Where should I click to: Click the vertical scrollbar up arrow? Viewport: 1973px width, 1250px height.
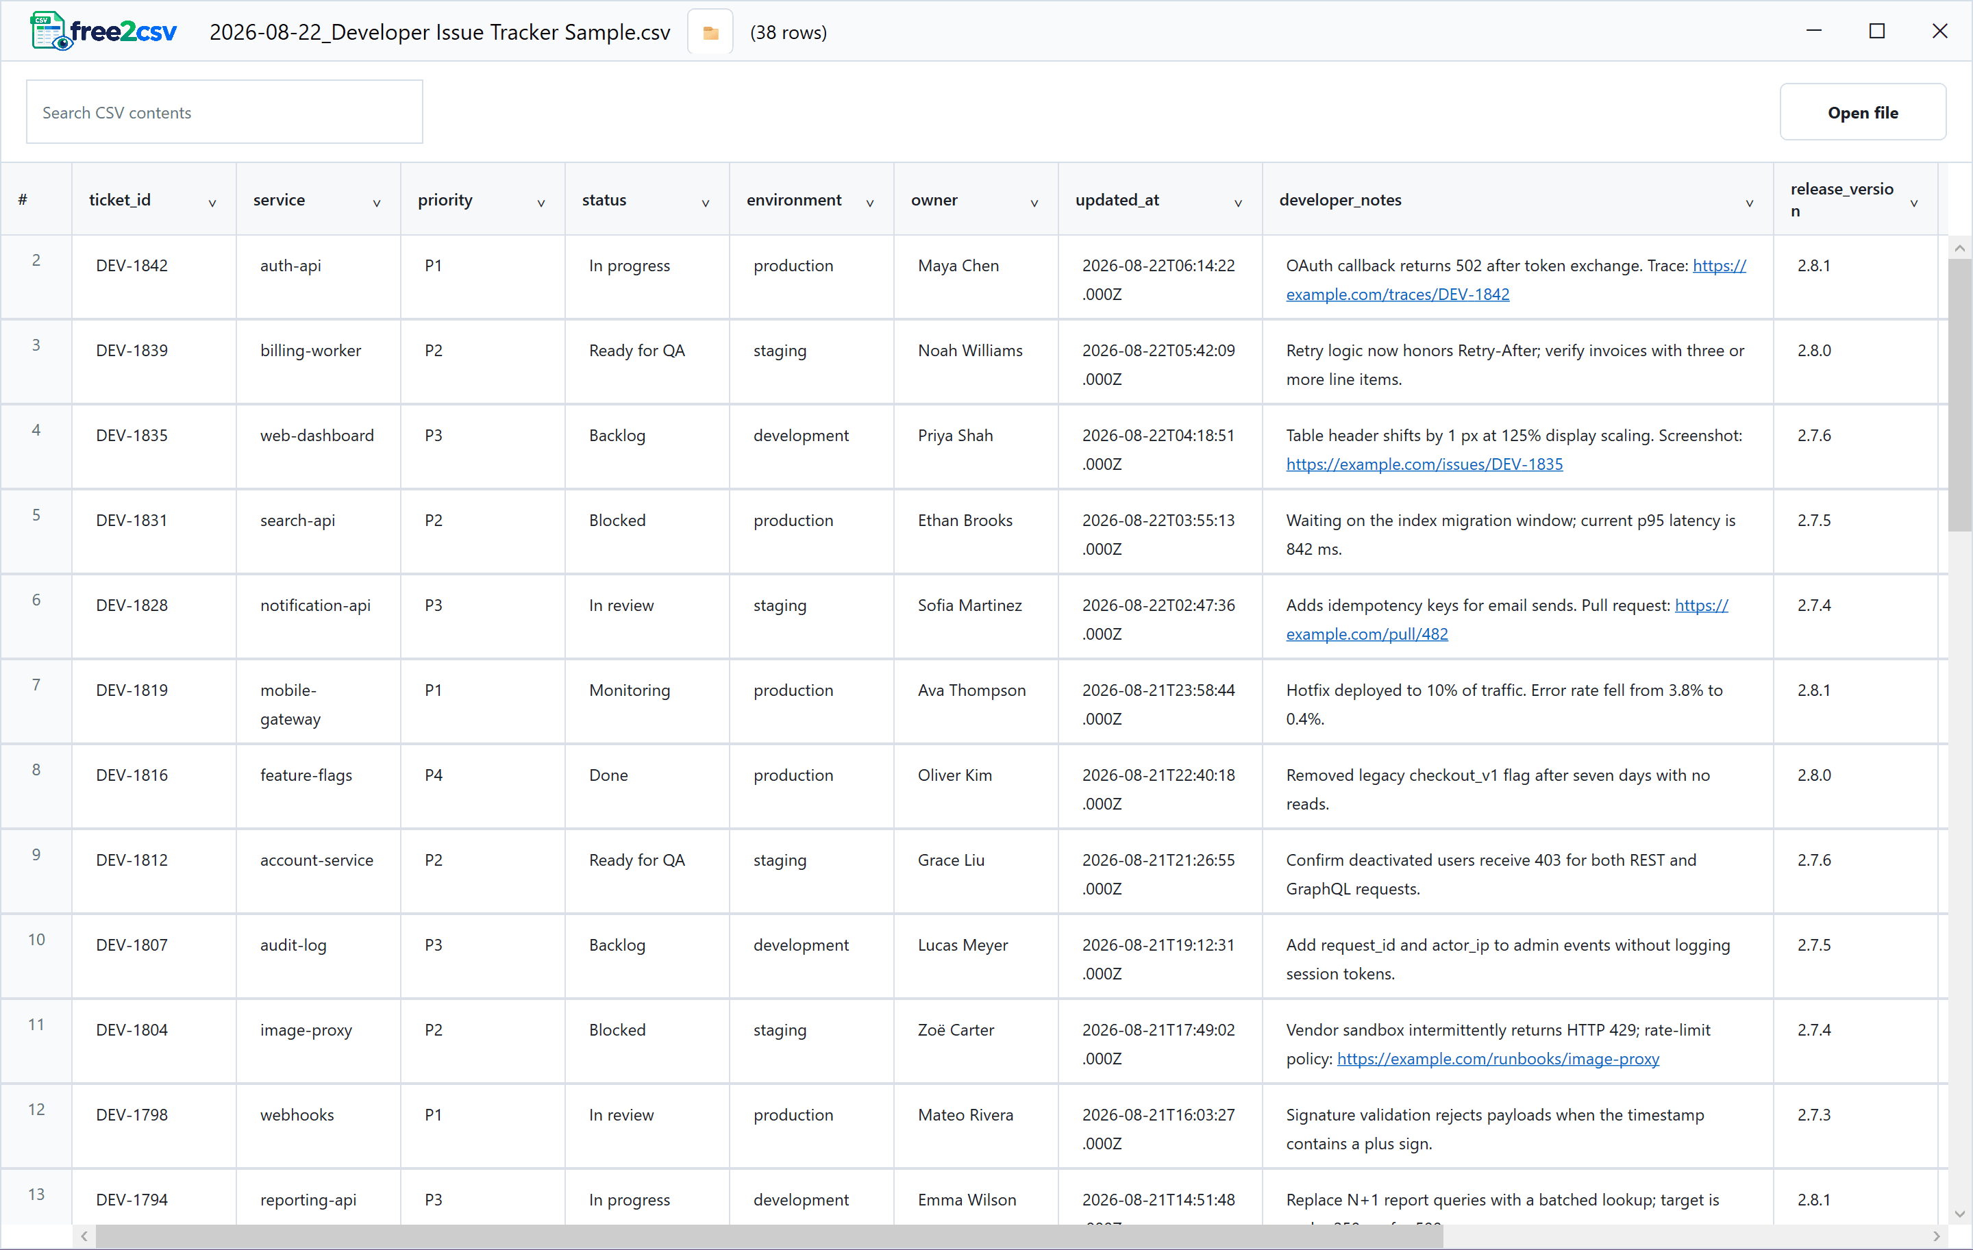[1960, 247]
